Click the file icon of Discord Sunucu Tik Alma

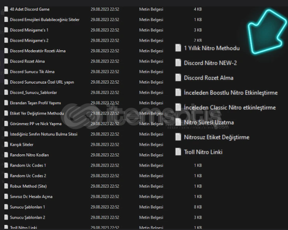point(6,72)
